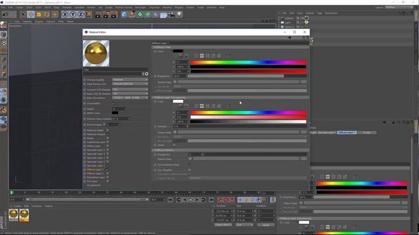Open the MoGraph menu
The image size is (419, 235).
pyautogui.click(x=140, y=7)
